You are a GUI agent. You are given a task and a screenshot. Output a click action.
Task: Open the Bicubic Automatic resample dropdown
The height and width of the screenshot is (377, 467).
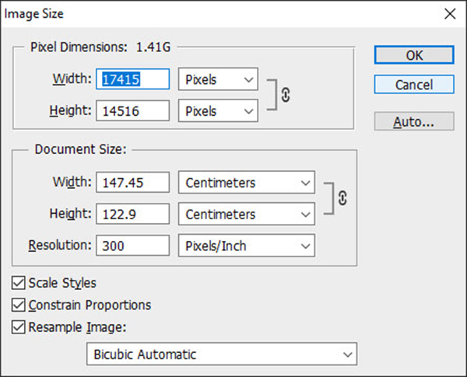point(222,354)
